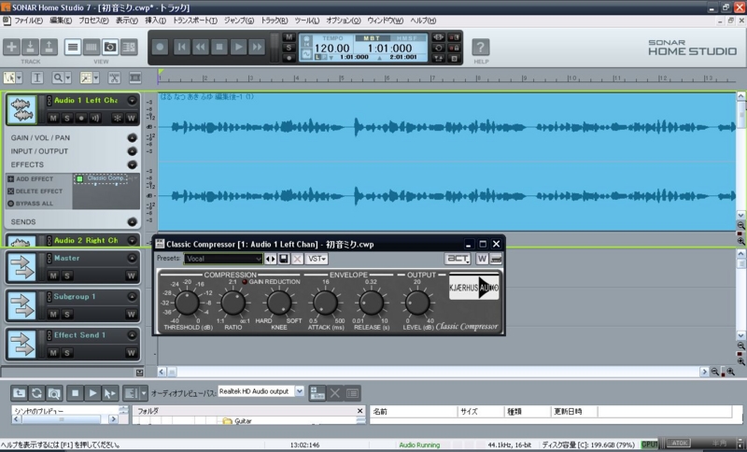
Task: Open the ヘルプ(H) menu
Action: click(423, 21)
